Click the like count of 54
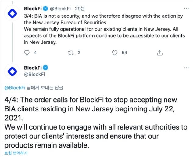Viewport: 193px width, 157px height. coord(124,53)
